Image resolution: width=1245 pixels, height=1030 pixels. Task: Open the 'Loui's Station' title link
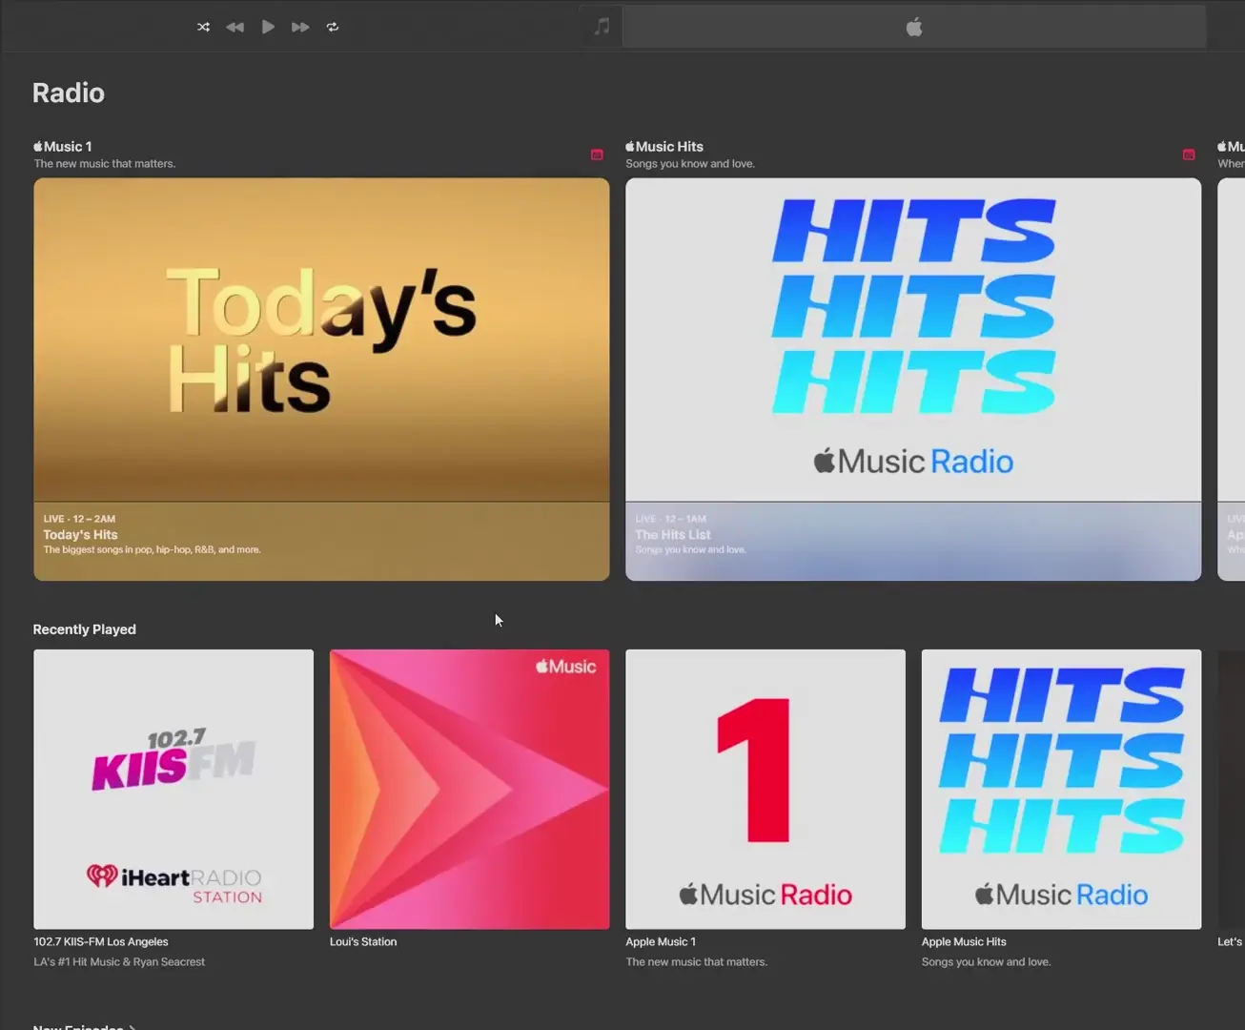coord(363,941)
